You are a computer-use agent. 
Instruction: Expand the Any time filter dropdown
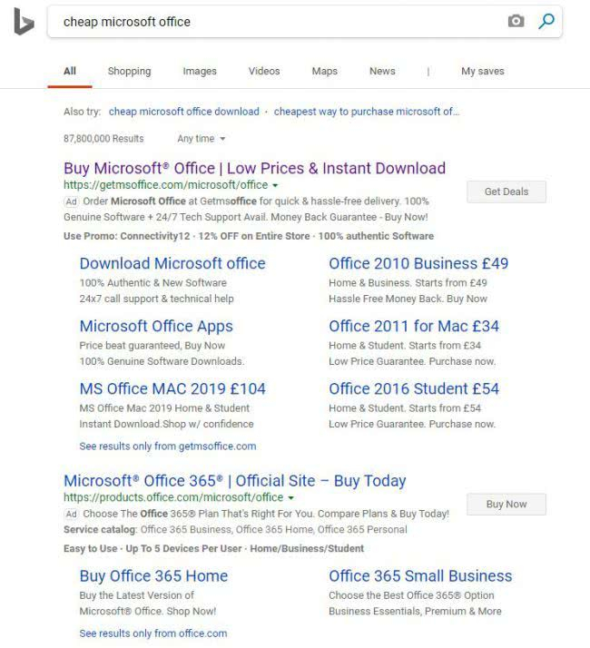[x=202, y=139]
